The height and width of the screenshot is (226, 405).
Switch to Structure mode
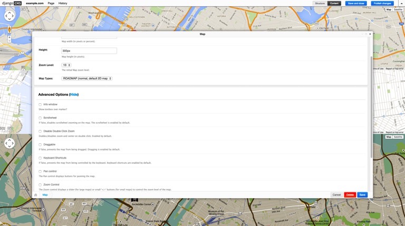(320, 3)
